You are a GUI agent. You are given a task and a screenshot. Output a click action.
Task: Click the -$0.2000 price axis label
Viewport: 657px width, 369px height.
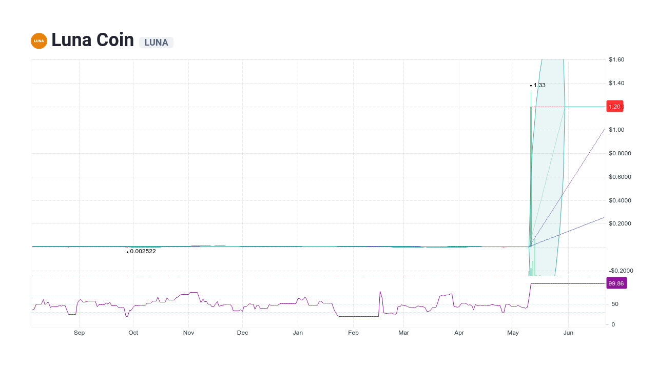click(621, 271)
